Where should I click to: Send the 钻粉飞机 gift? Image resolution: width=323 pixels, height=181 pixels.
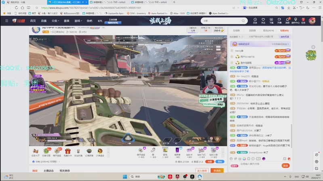[201, 153]
